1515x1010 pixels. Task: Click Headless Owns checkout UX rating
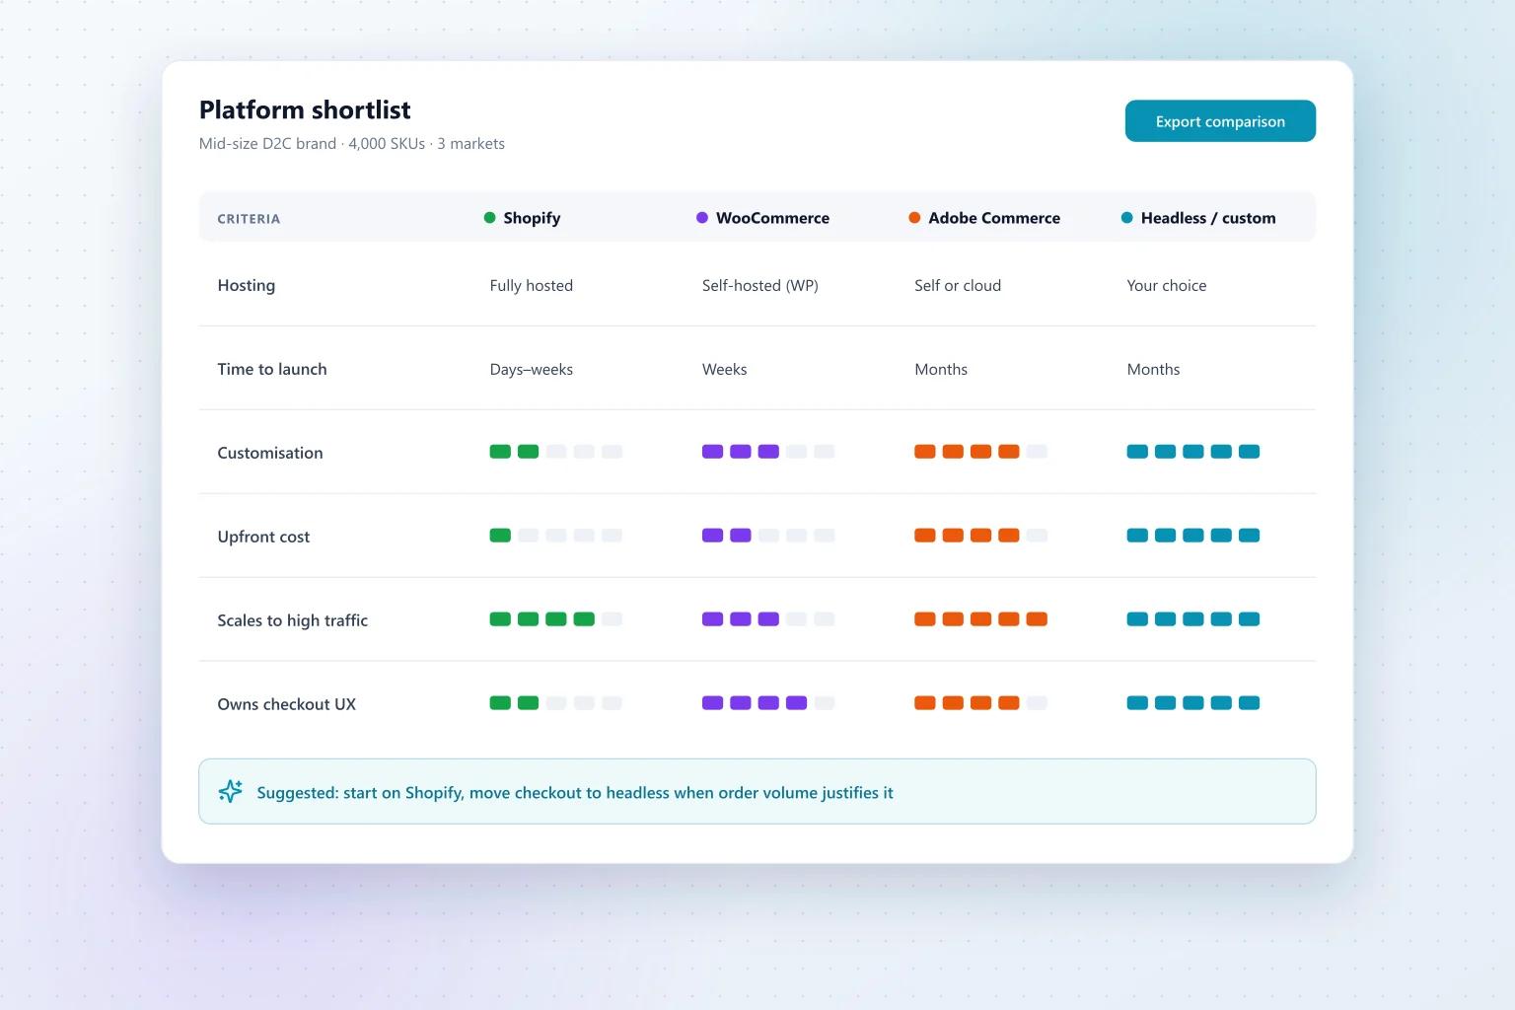tap(1193, 703)
